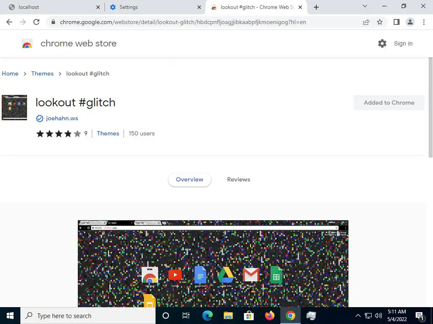Viewport: 433px width, 324px height.
Task: Click Themes category link beside rating
Action: pos(108,134)
